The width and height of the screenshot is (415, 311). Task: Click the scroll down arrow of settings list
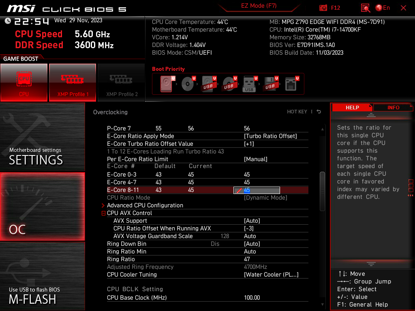point(322,305)
